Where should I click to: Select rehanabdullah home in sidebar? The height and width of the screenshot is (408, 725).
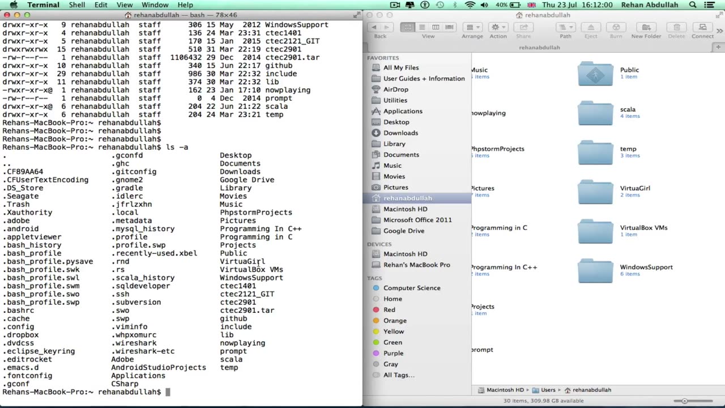pyautogui.click(x=417, y=198)
